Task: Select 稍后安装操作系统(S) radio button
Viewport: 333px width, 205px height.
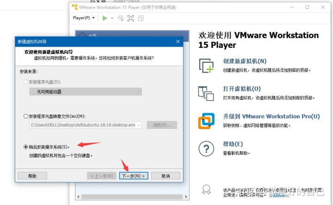Action: (26, 147)
